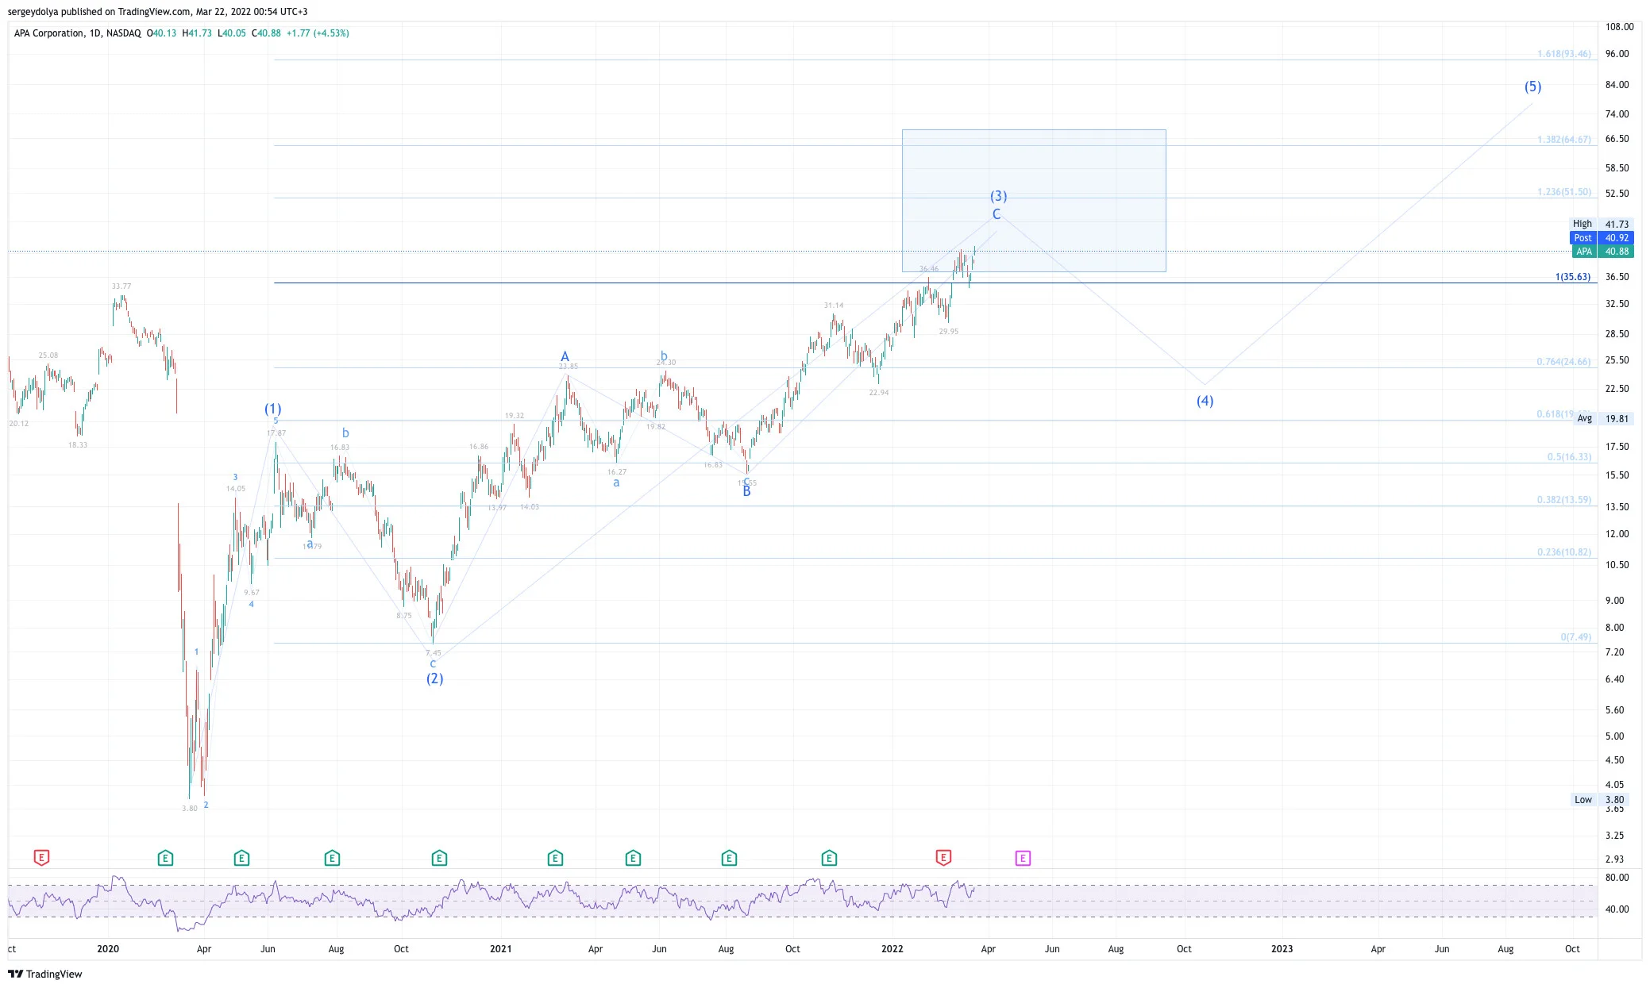
Task: Open the green earnings marker for February 2020
Action: click(x=165, y=858)
